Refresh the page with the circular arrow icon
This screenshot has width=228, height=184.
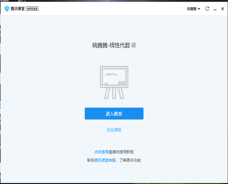point(207,9)
